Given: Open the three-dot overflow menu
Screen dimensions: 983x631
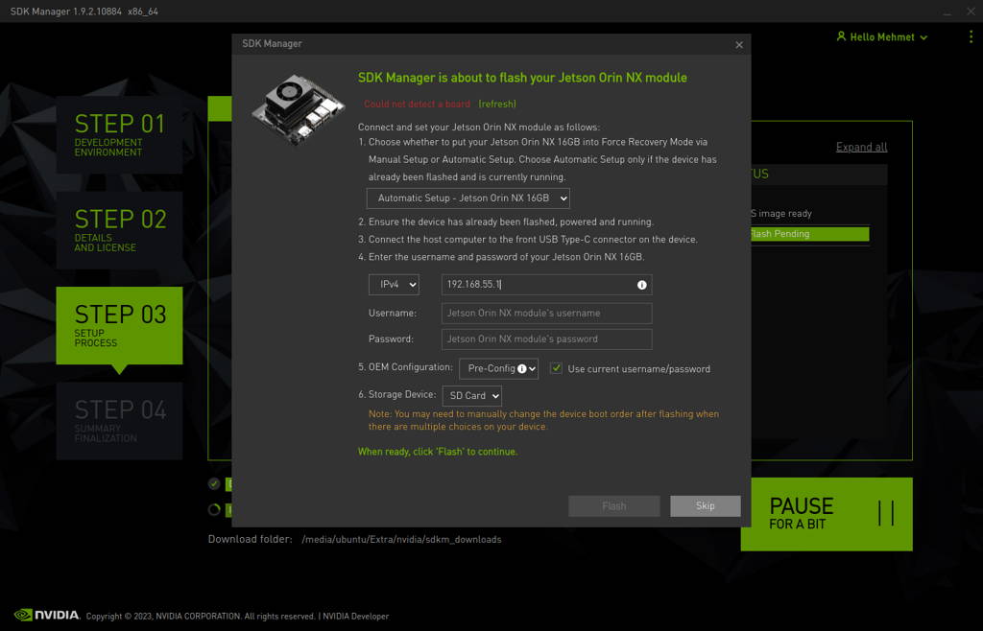Looking at the screenshot, I should (971, 36).
